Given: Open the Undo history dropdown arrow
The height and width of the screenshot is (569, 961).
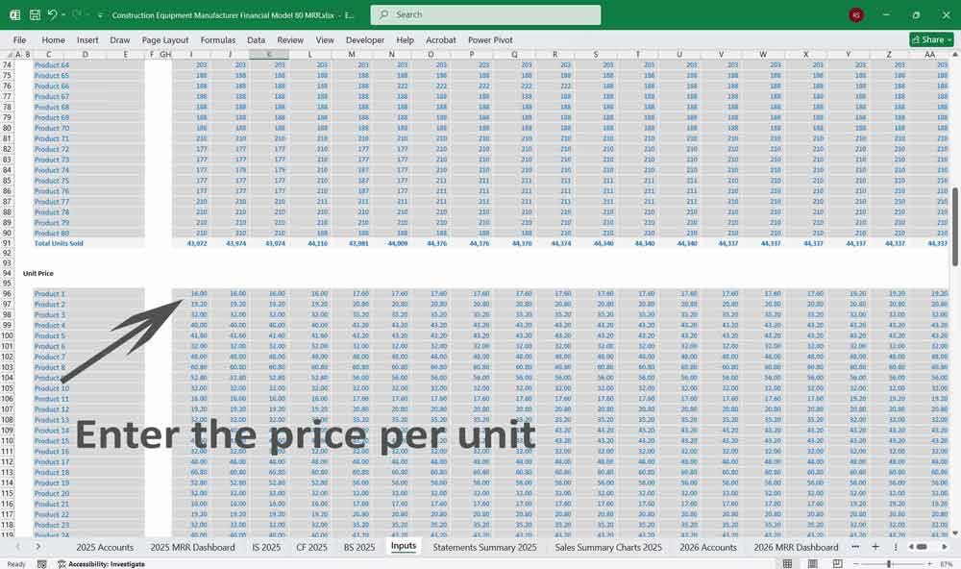Looking at the screenshot, I should click(x=62, y=14).
